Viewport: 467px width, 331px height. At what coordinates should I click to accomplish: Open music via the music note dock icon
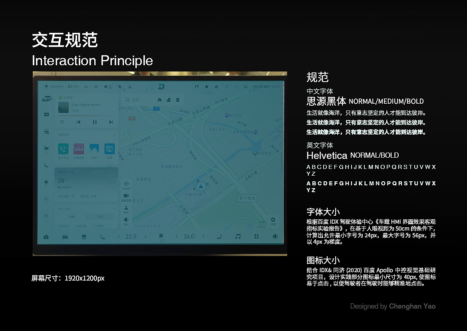(x=238, y=236)
